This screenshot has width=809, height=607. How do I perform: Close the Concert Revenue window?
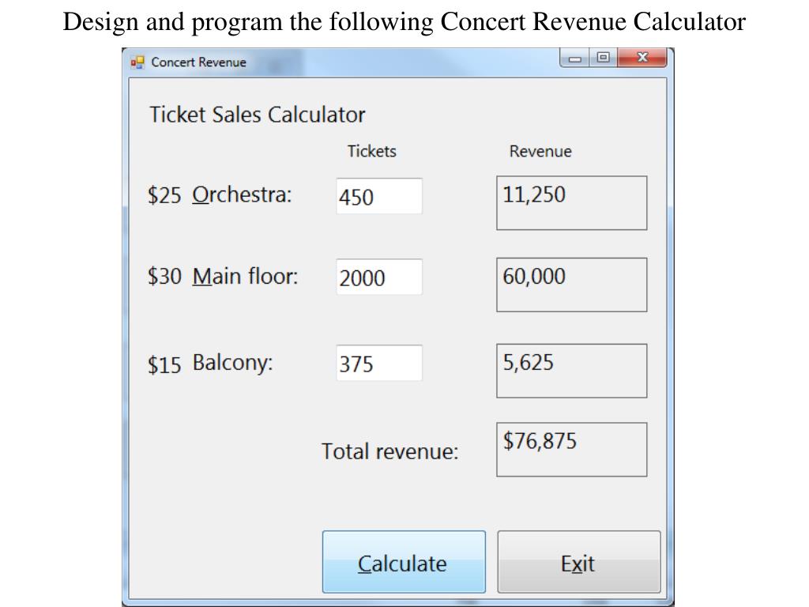(x=642, y=58)
